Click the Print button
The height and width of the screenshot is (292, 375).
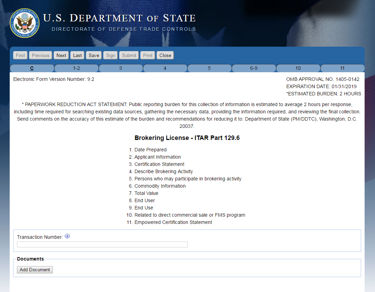pyautogui.click(x=148, y=55)
